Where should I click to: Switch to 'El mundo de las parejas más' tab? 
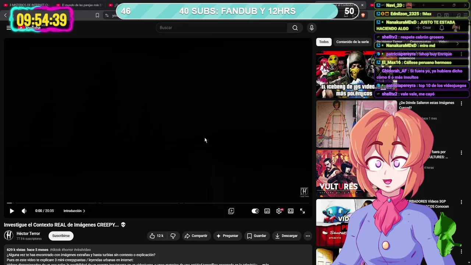click(79, 5)
